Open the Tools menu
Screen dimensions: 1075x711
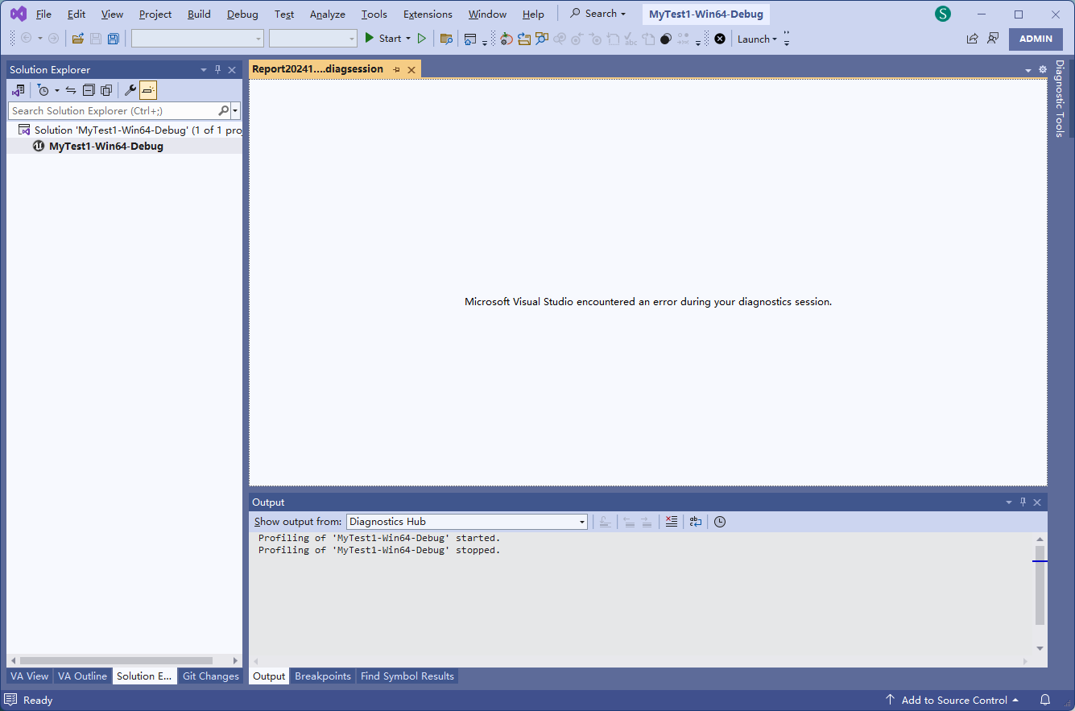374,14
